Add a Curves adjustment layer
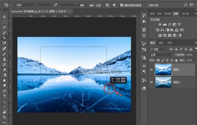The width and height of the screenshot is (197, 125). coord(170,25)
